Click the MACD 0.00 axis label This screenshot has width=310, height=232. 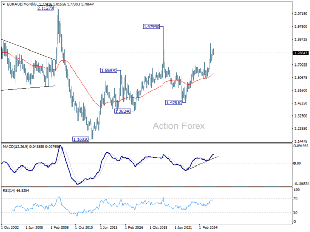pos(298,163)
